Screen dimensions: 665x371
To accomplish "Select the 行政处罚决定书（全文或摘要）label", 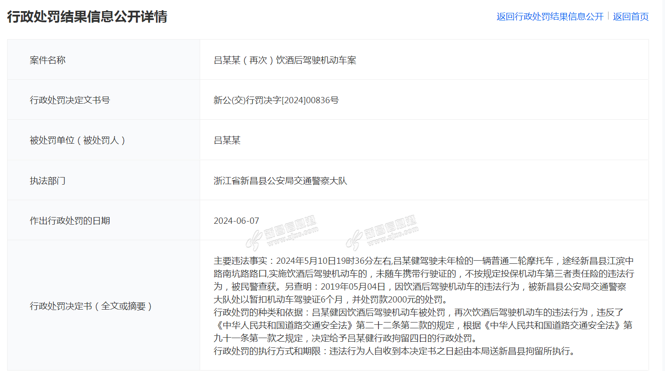I will pyautogui.click(x=91, y=306).
